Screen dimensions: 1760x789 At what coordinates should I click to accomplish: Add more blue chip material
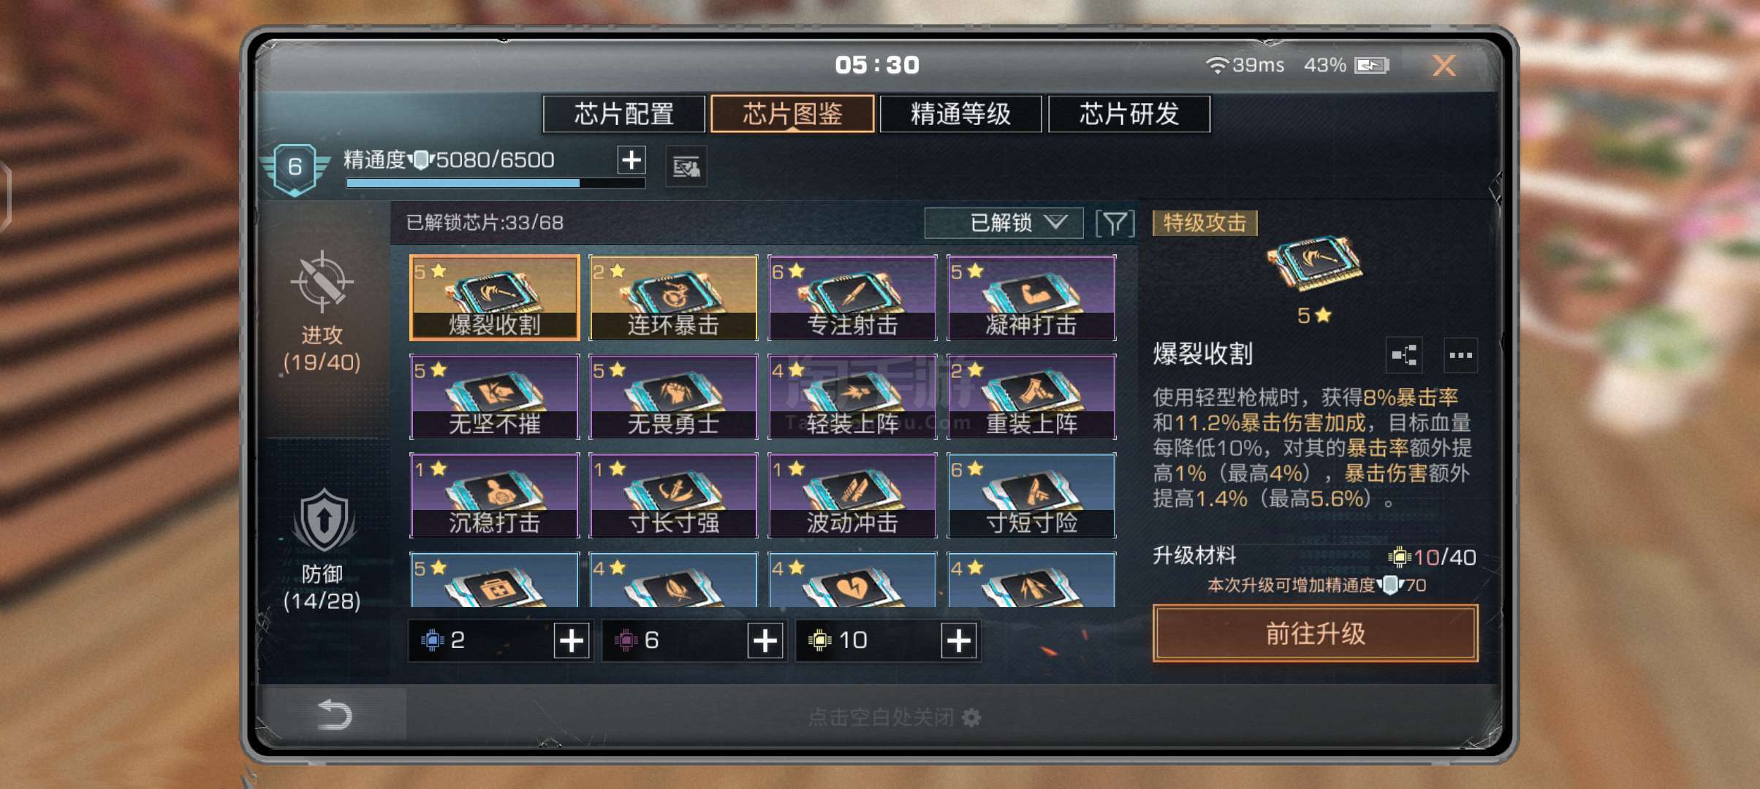572,641
